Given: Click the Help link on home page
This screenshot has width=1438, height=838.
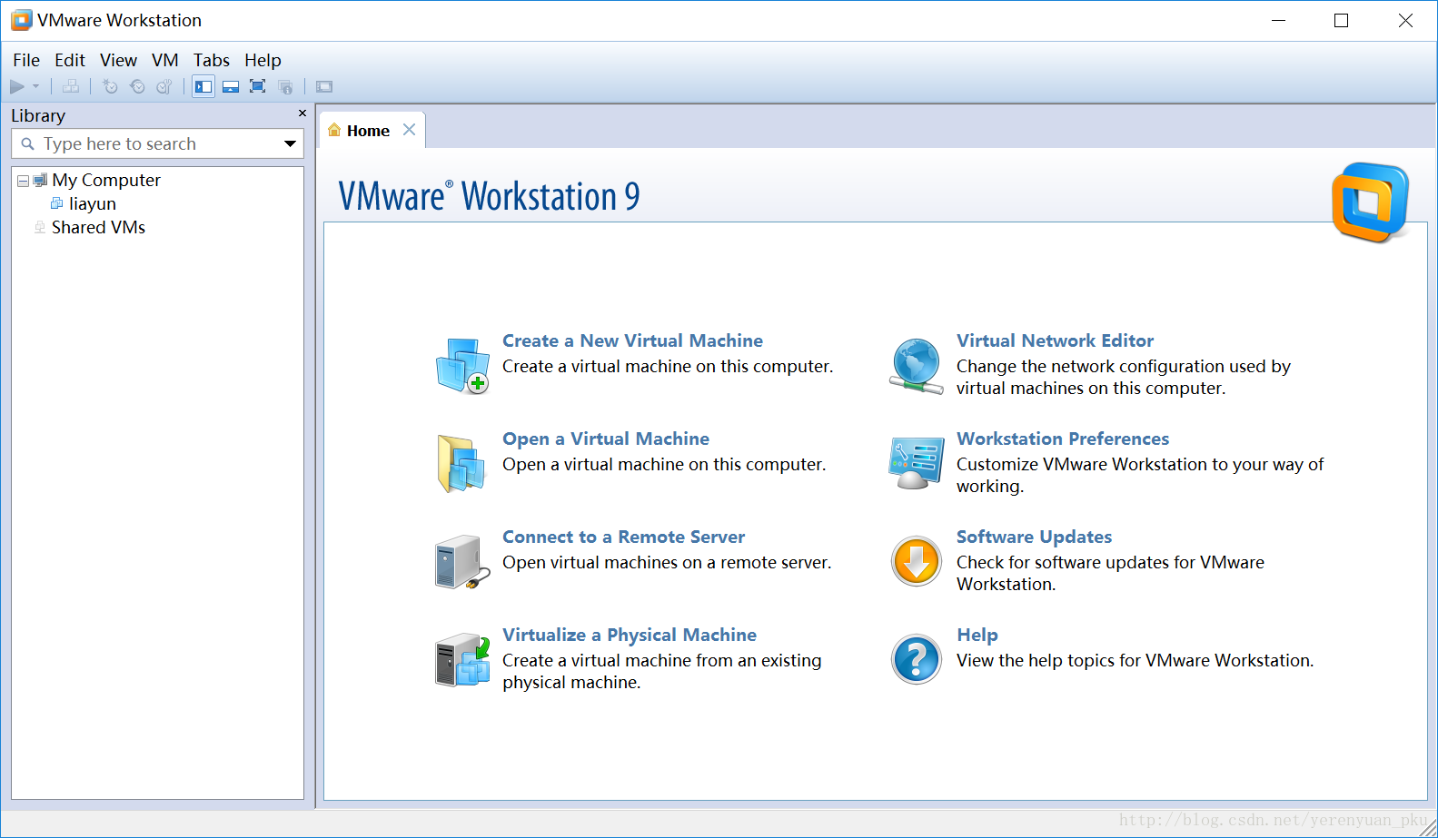Looking at the screenshot, I should point(977,635).
